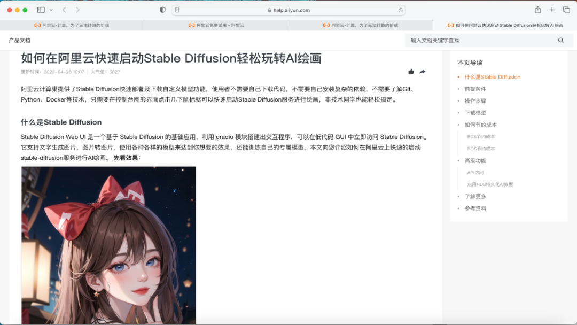577x325 pixels.
Task: Reload the page with refresh icon
Action: coord(400,10)
